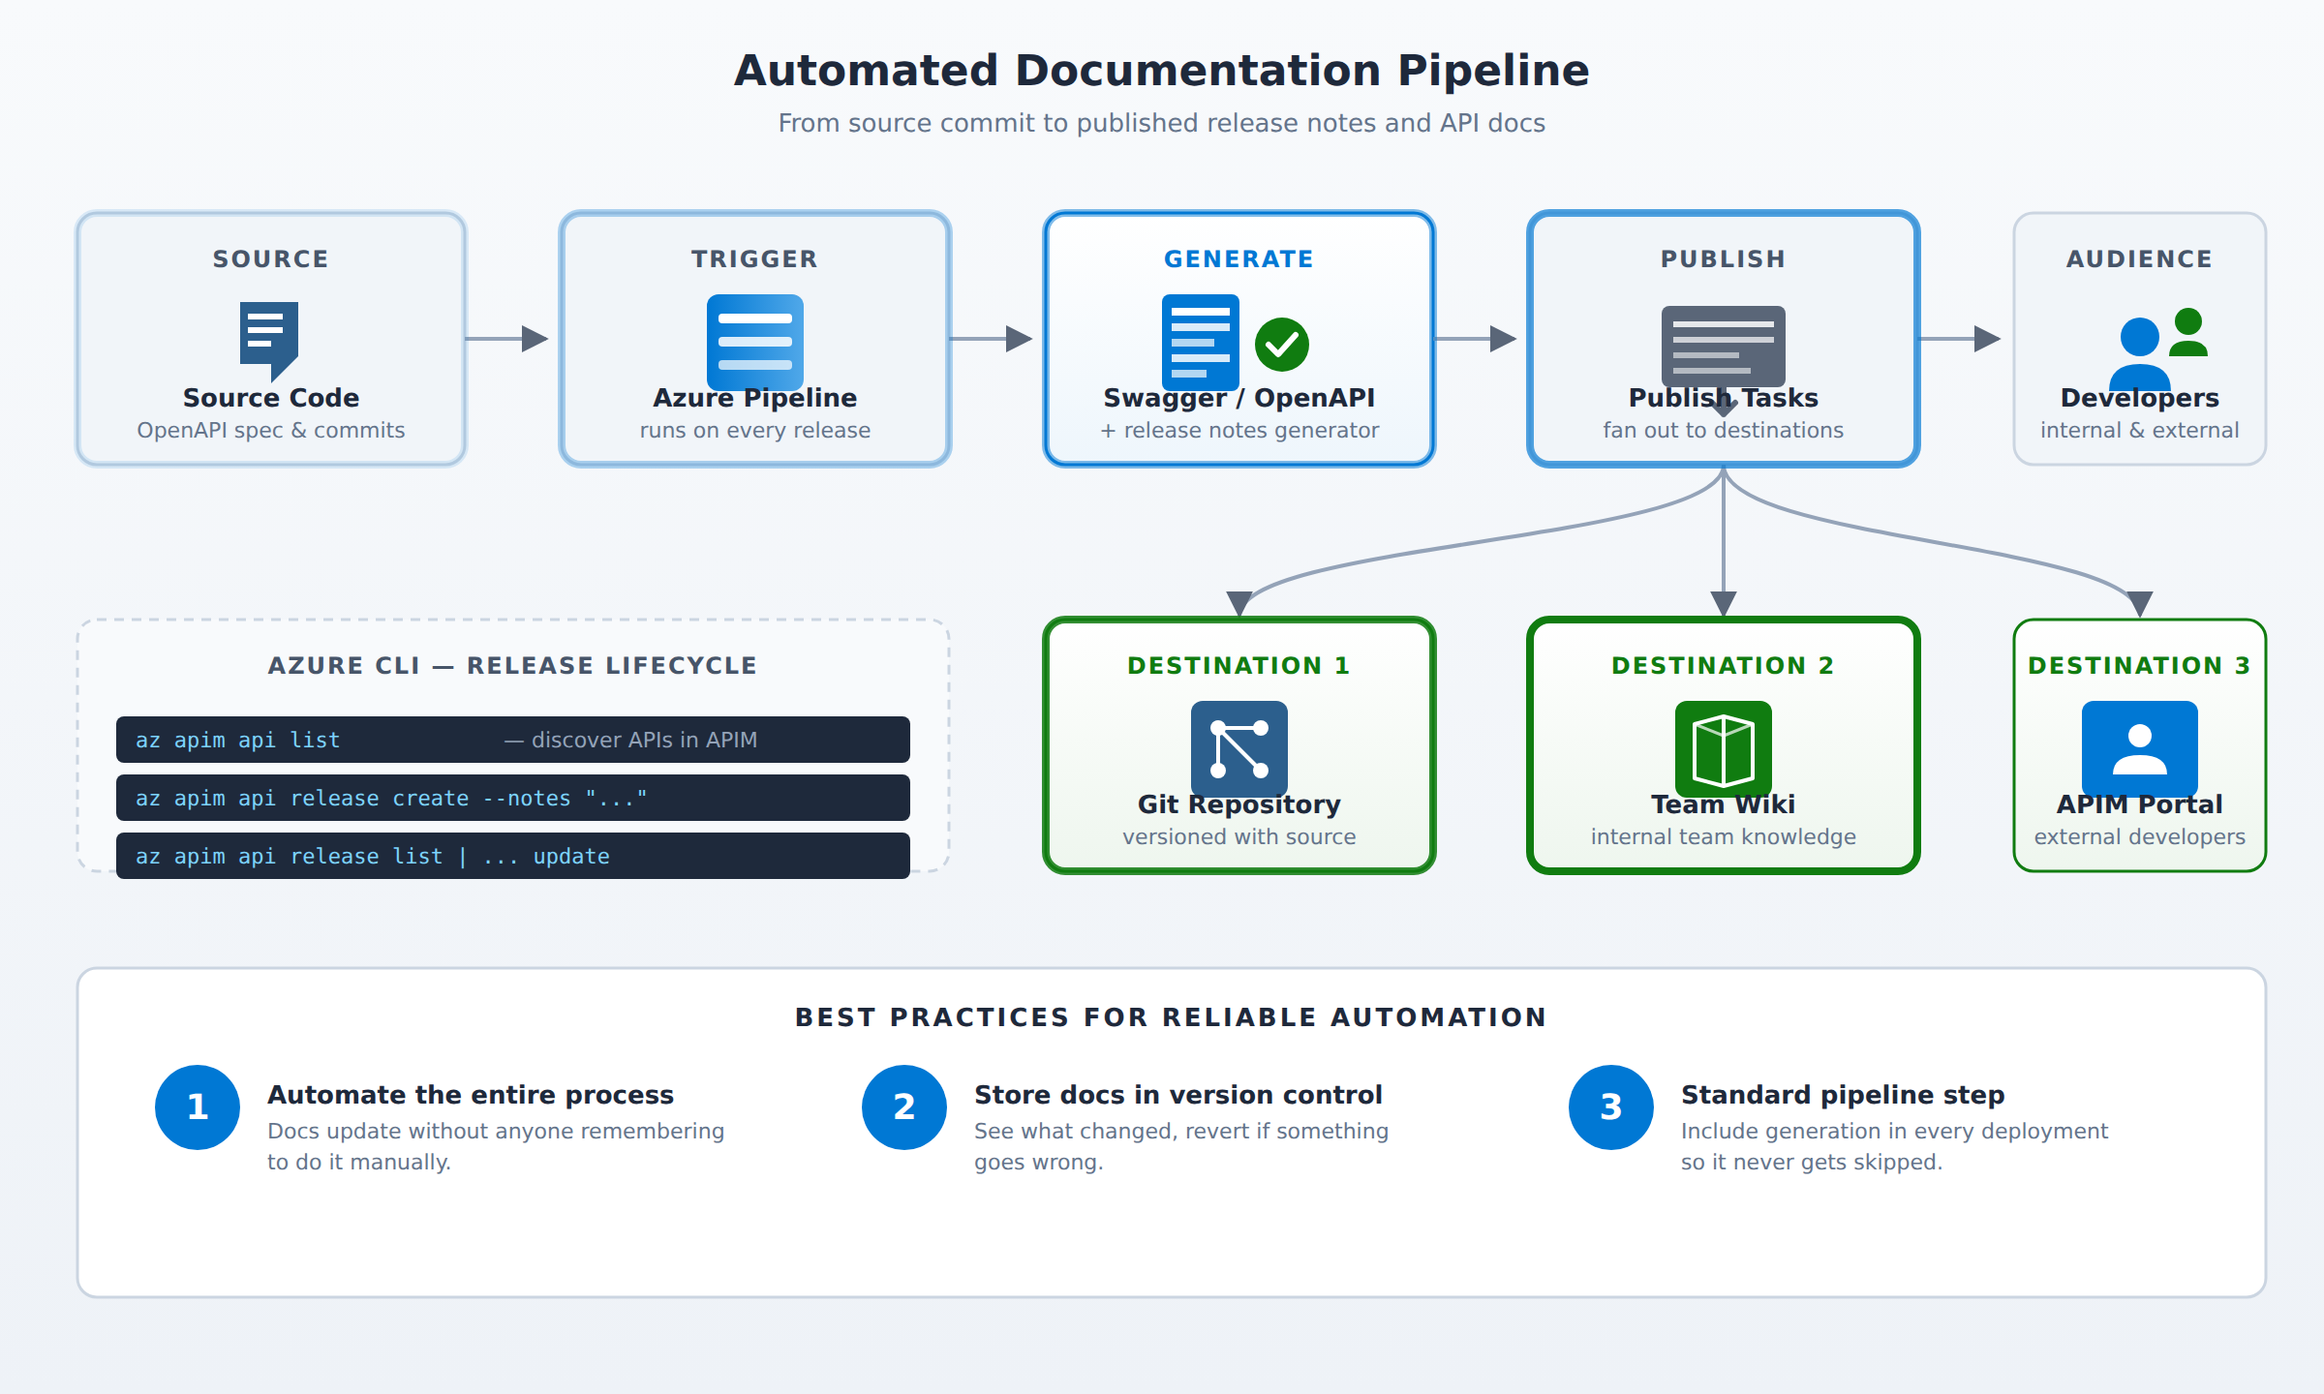
Task: Click 'BEST PRACTICES FOR RELIABLE AUTOMATION' heading
Action: pyautogui.click(x=1172, y=1017)
